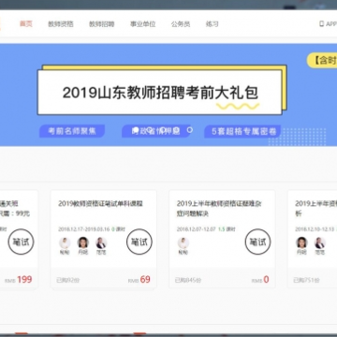Select the first filled carousel dot
Image resolution: width=337 pixels, height=337 pixels.
(135, 130)
